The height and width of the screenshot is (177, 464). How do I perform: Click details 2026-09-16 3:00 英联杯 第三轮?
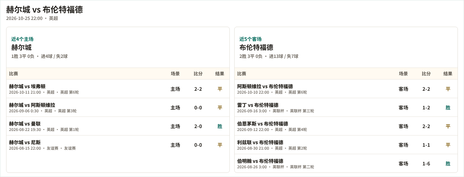275,111
